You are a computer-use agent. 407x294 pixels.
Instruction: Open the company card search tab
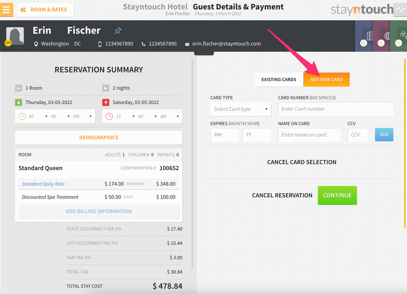click(363, 36)
